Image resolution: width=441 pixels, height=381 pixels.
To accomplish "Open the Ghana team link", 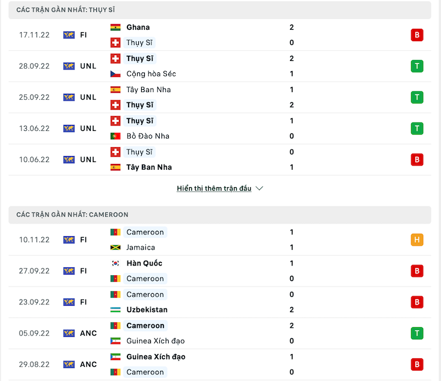I will click(138, 28).
